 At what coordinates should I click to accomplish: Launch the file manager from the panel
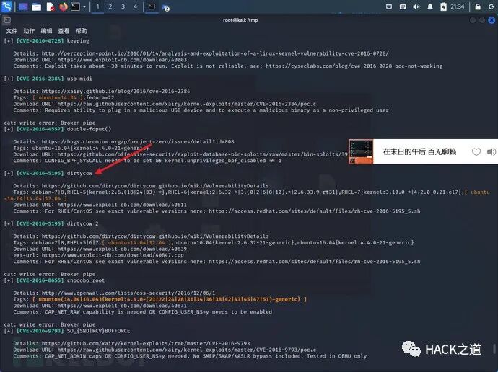click(37, 6)
